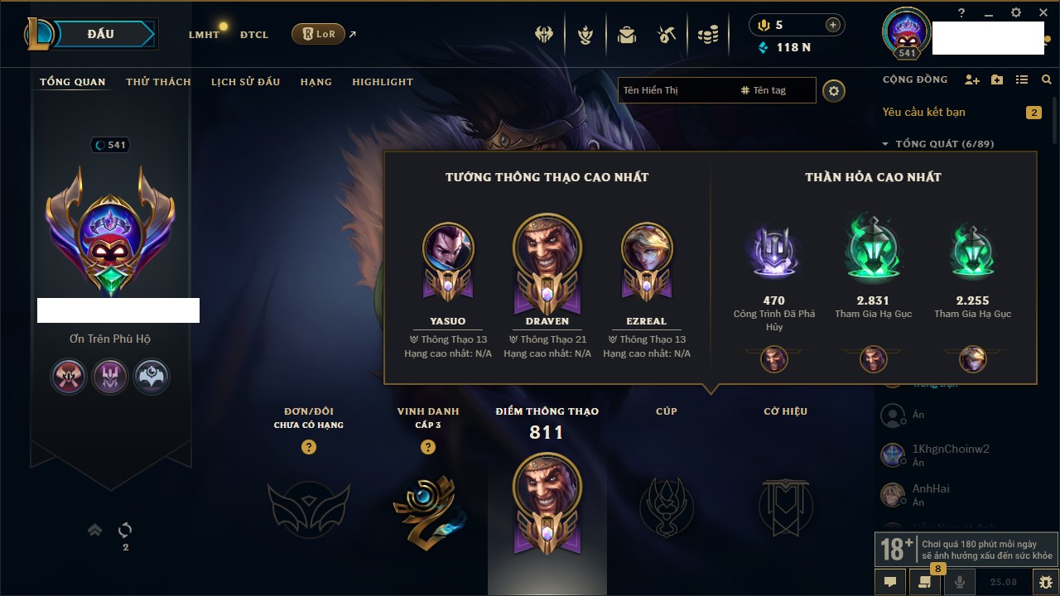Click the plus button to buy RP

click(x=833, y=25)
